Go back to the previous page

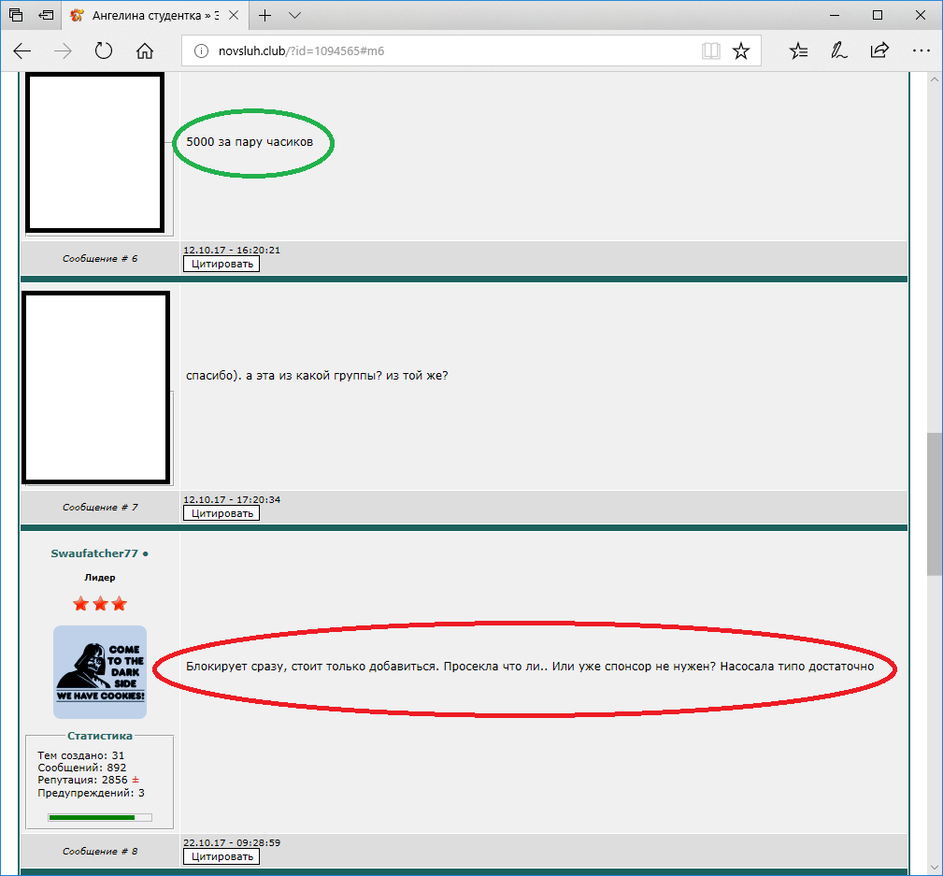(22, 51)
